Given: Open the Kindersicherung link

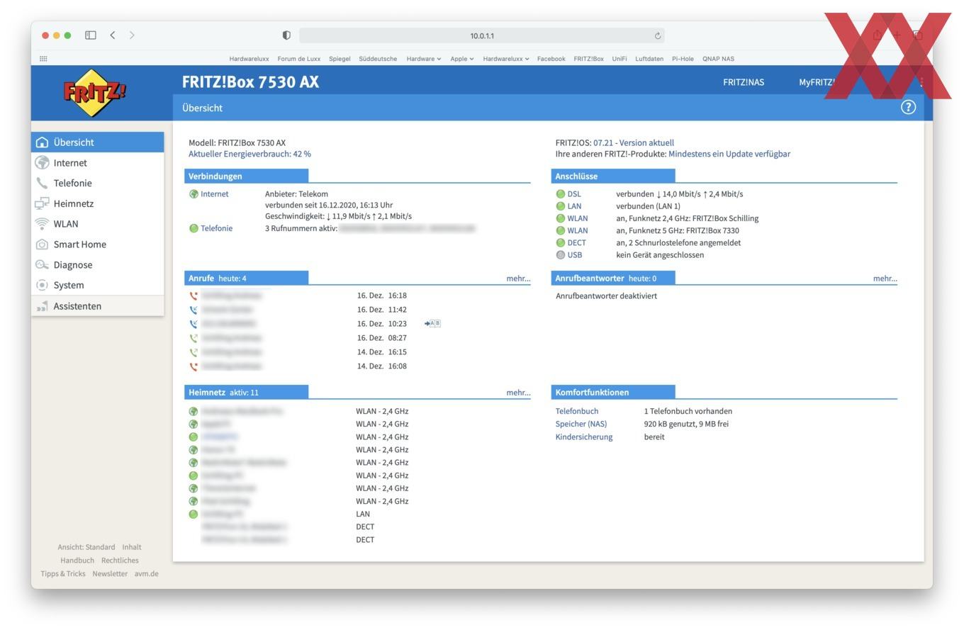Looking at the screenshot, I should click(x=584, y=437).
